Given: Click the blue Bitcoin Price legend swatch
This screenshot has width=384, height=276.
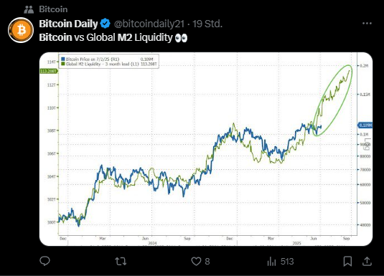Looking at the screenshot, I should pyautogui.click(x=63, y=60).
